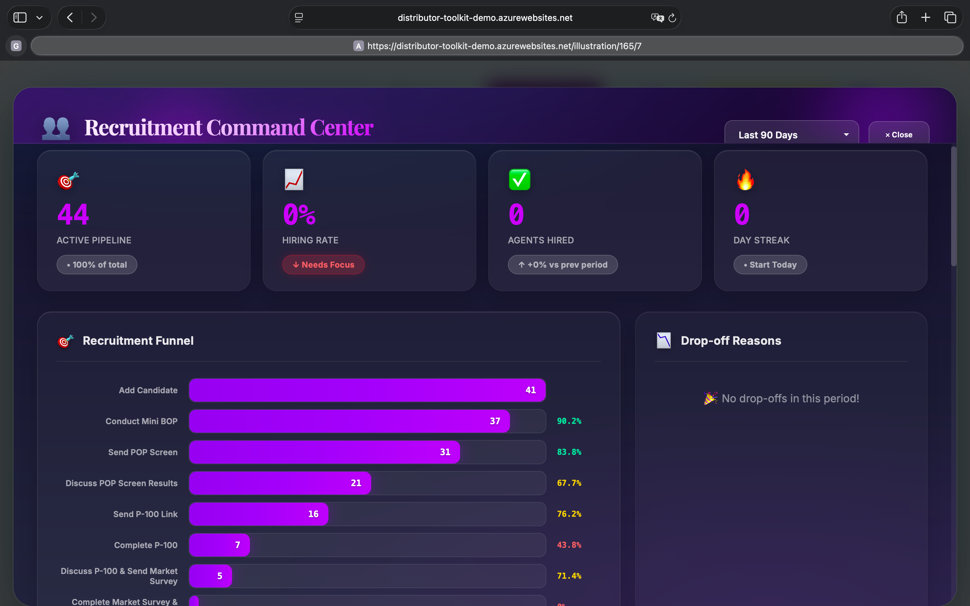Close the Recruitment Command Center panel
The image size is (970, 606).
(x=899, y=135)
